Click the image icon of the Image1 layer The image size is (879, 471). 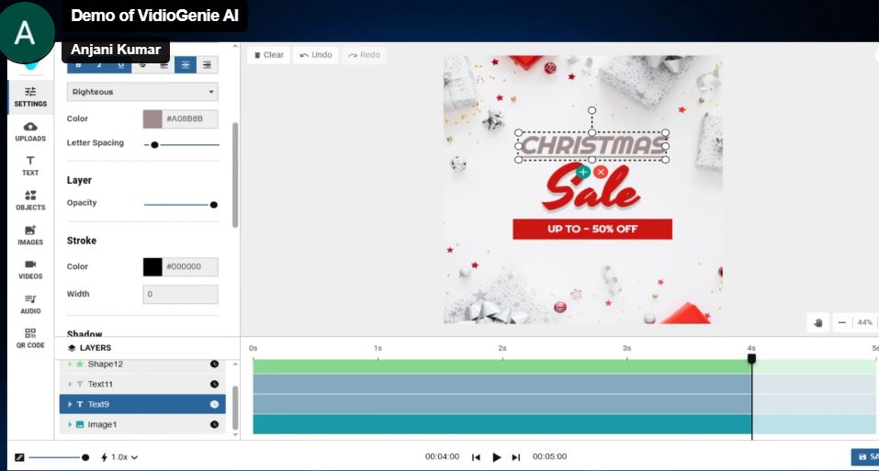[80, 424]
